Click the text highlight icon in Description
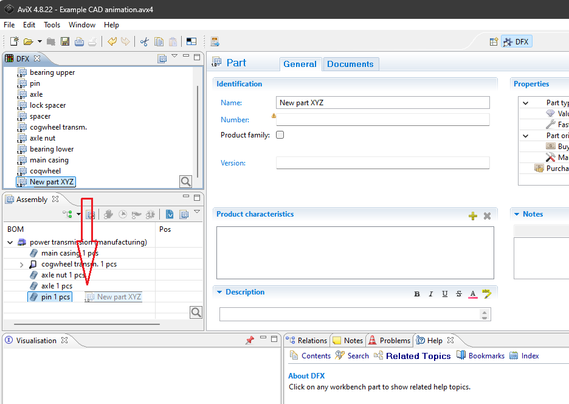 486,294
